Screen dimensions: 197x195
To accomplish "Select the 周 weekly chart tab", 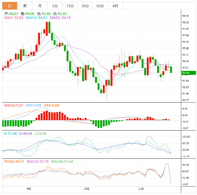I will point(25,6).
